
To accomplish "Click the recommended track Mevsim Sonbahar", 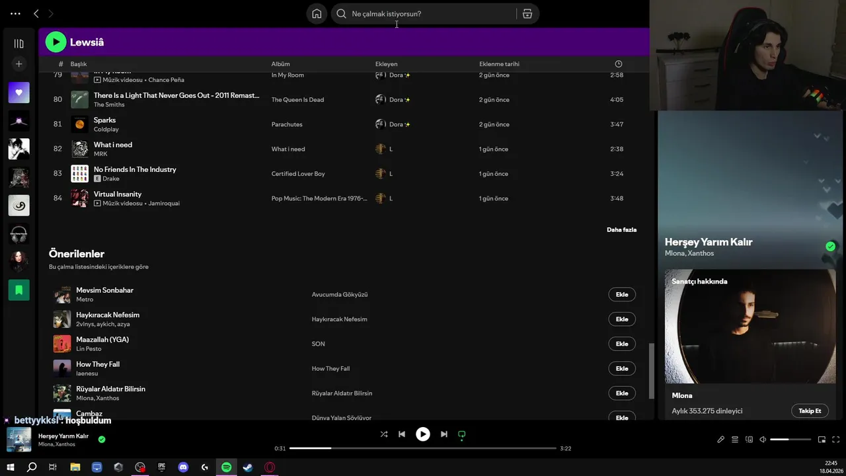I will [x=104, y=290].
